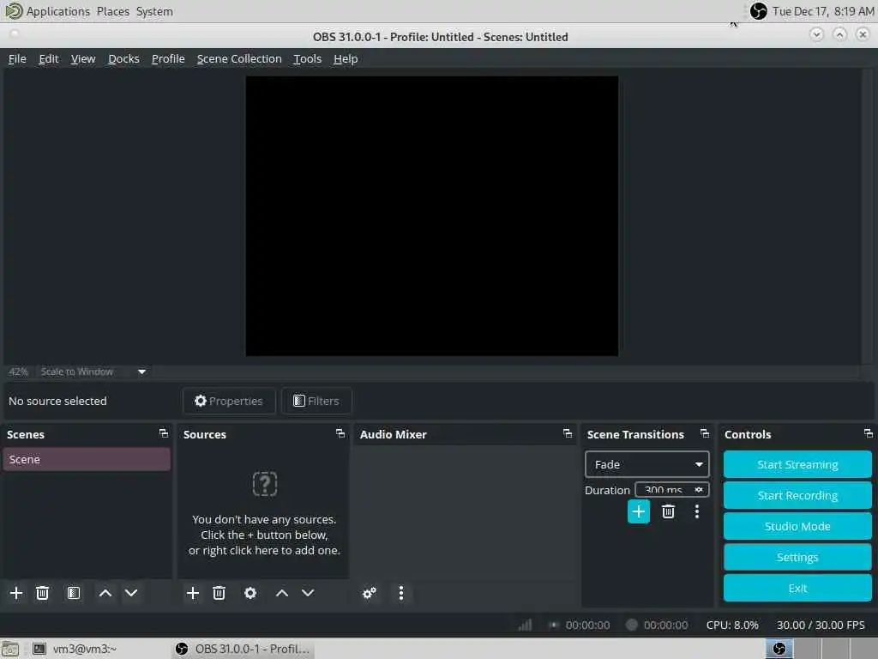Open the Scale to Window preview dropdown
878x659 pixels.
tap(93, 372)
